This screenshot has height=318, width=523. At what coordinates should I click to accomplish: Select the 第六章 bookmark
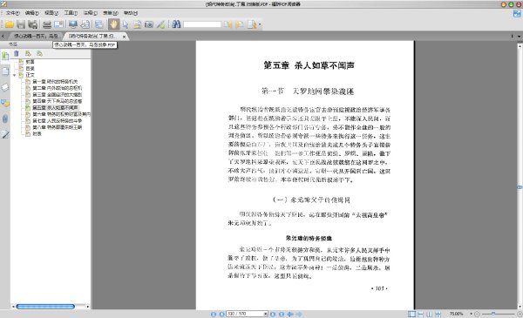[x=61, y=114]
